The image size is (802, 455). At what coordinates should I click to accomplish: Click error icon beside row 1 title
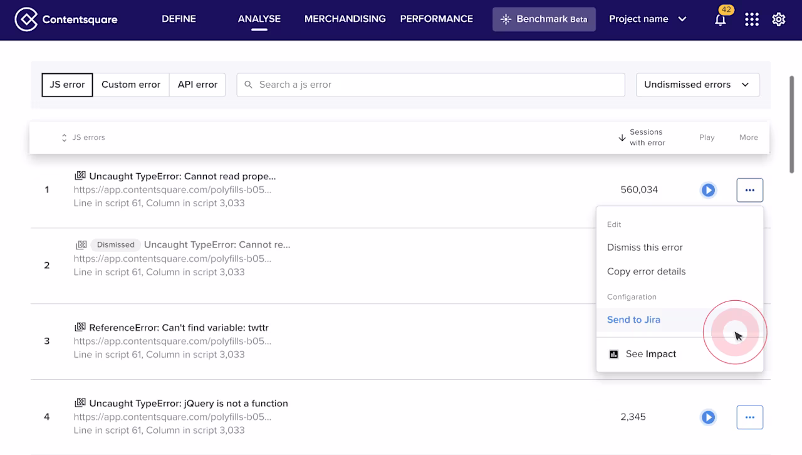pos(80,176)
